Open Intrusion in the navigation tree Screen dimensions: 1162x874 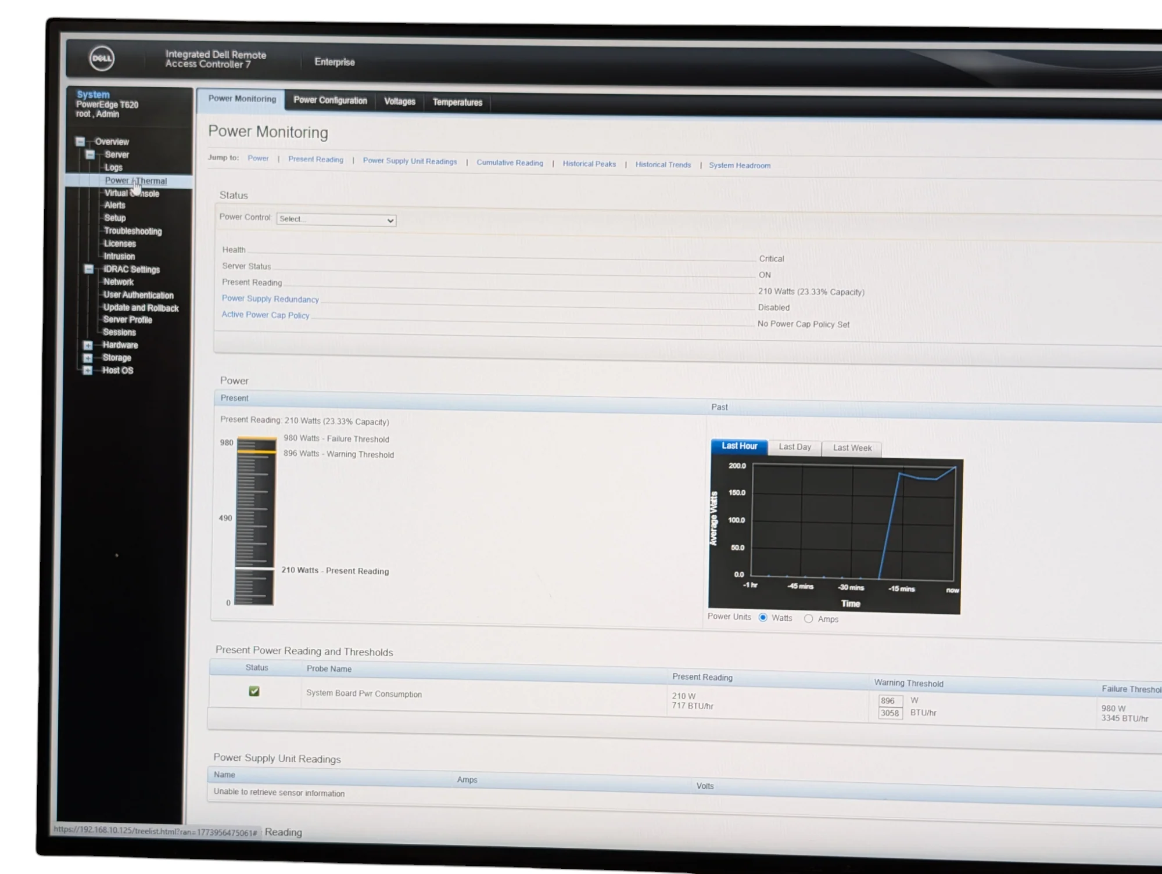point(119,256)
